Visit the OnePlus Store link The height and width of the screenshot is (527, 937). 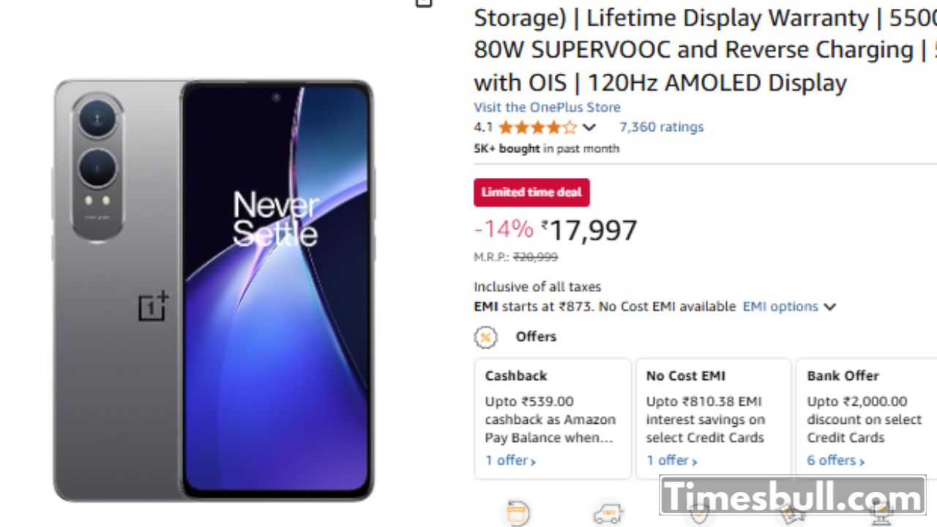click(547, 107)
